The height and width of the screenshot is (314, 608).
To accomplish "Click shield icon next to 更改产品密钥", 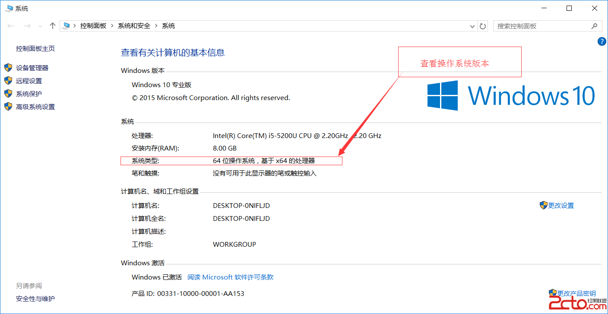I will point(553,293).
